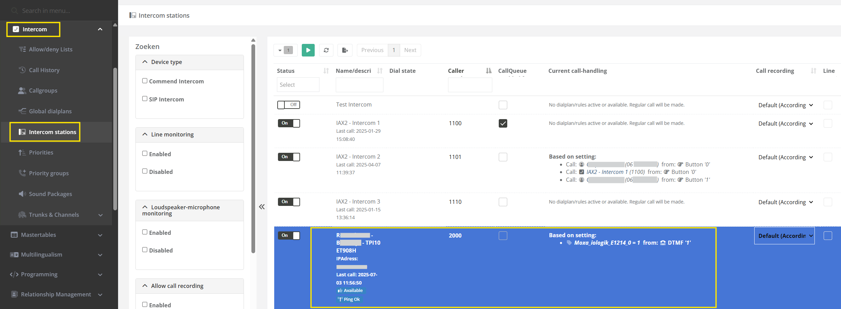This screenshot has width=841, height=309.
Task: Collapse the search panel with double-arrow icon
Action: pyautogui.click(x=262, y=207)
